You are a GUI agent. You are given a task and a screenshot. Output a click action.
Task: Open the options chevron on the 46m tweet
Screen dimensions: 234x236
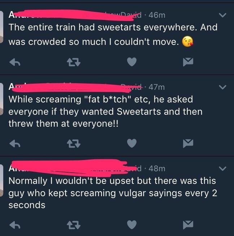222,15
